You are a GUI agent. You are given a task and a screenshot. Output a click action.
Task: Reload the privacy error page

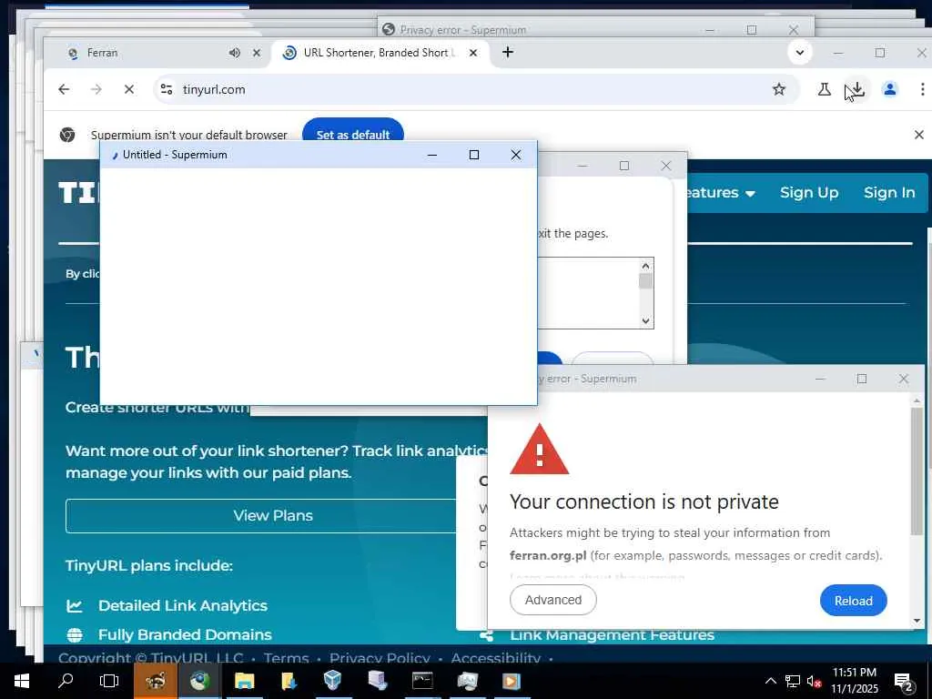coord(853,601)
